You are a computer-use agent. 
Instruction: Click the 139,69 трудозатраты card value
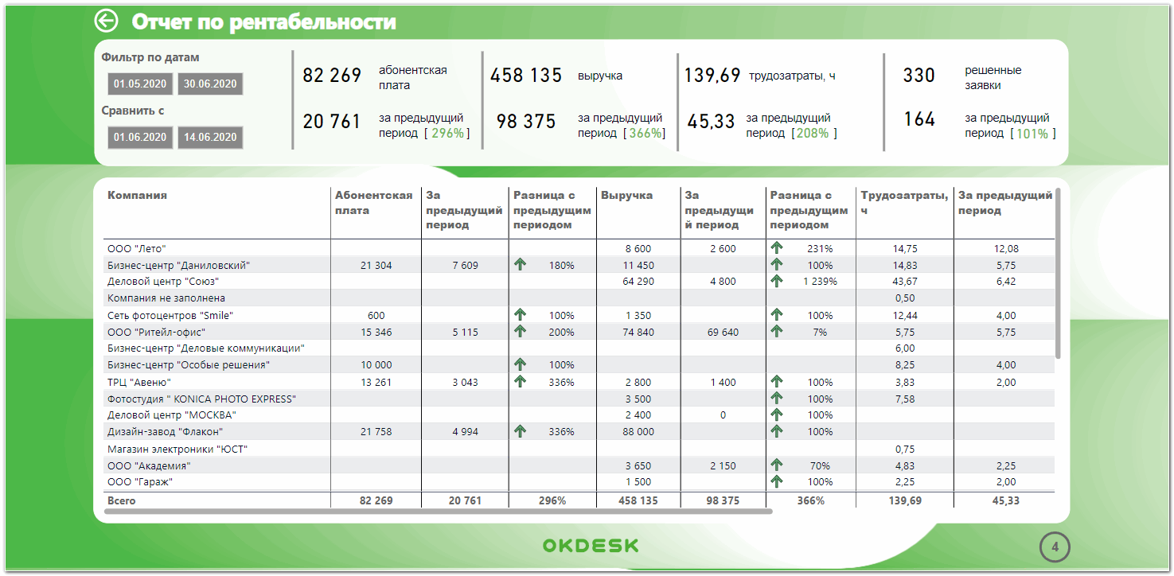pyautogui.click(x=712, y=76)
